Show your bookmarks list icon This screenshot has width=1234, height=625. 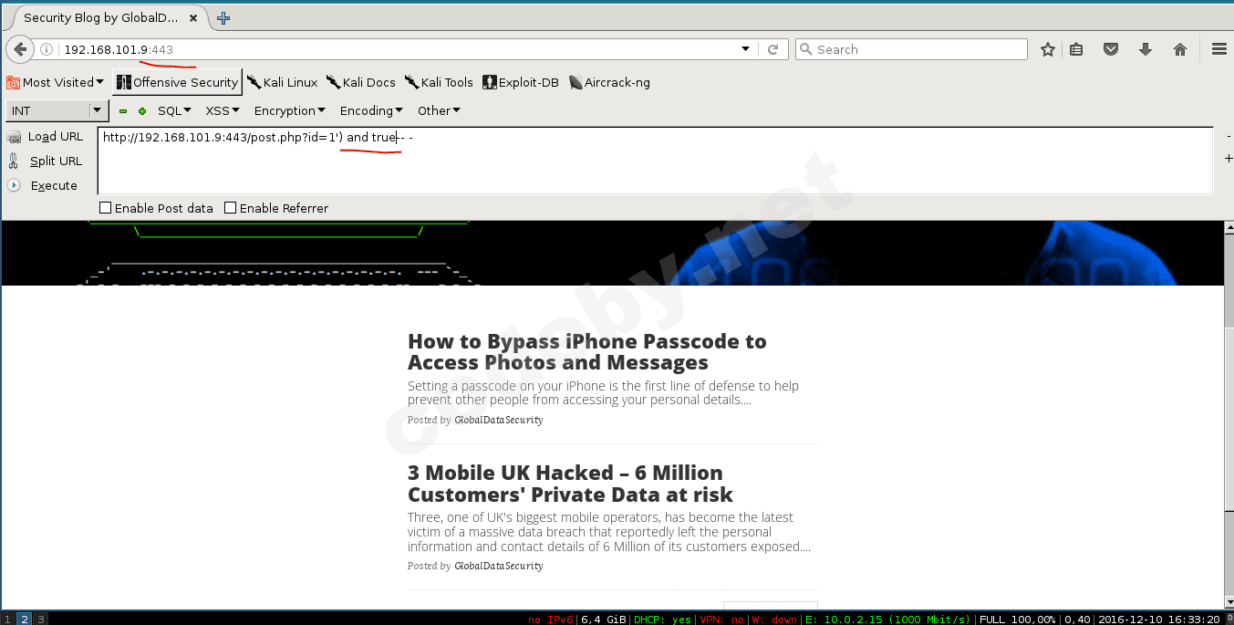[x=1076, y=49]
